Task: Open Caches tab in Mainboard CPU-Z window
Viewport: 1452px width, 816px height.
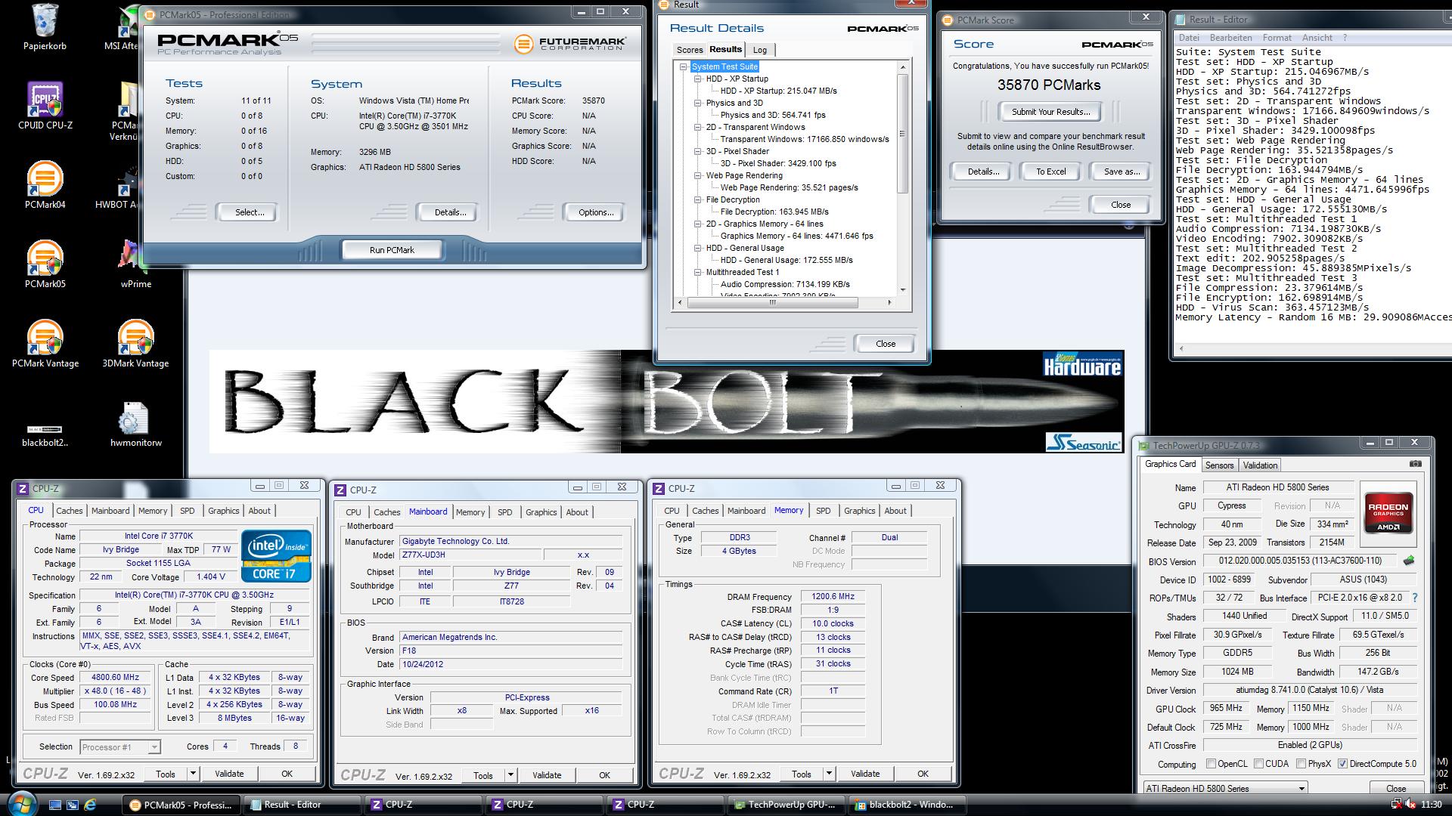Action: (x=386, y=512)
